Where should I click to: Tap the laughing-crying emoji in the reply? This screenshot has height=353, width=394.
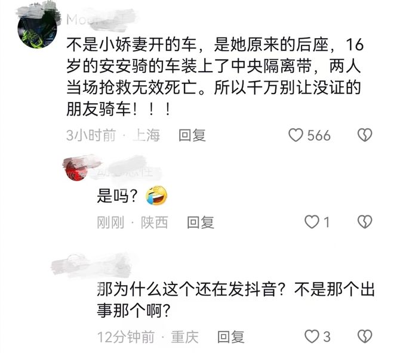point(156,196)
